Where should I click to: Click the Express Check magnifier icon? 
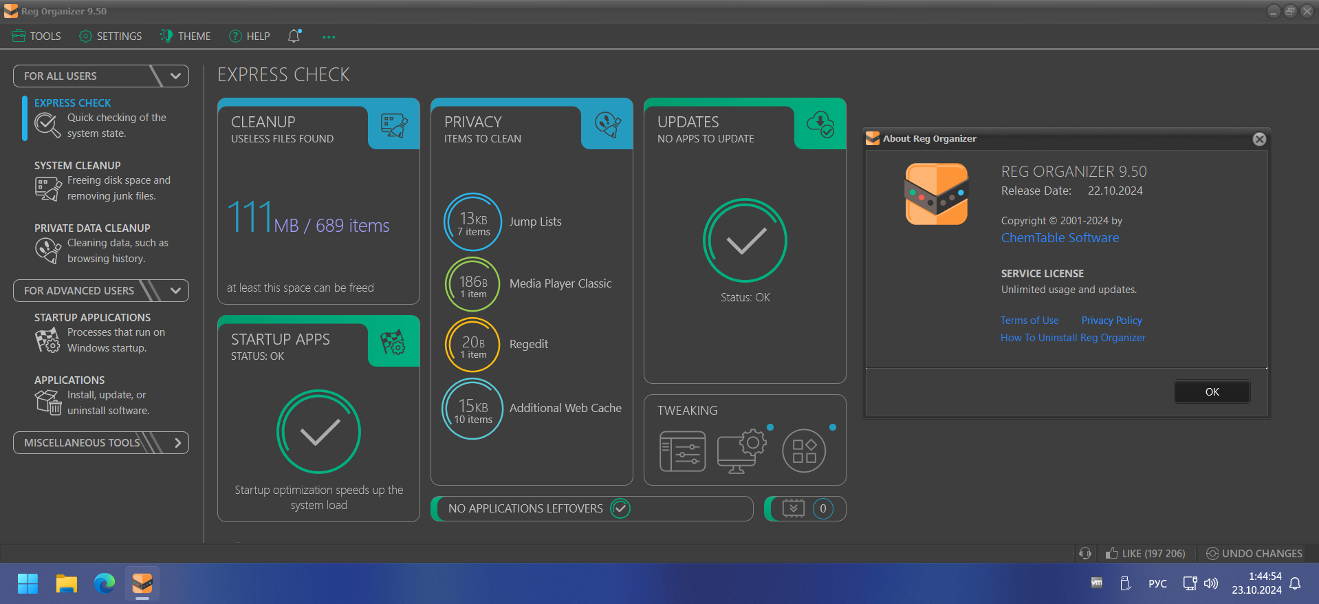(47, 125)
